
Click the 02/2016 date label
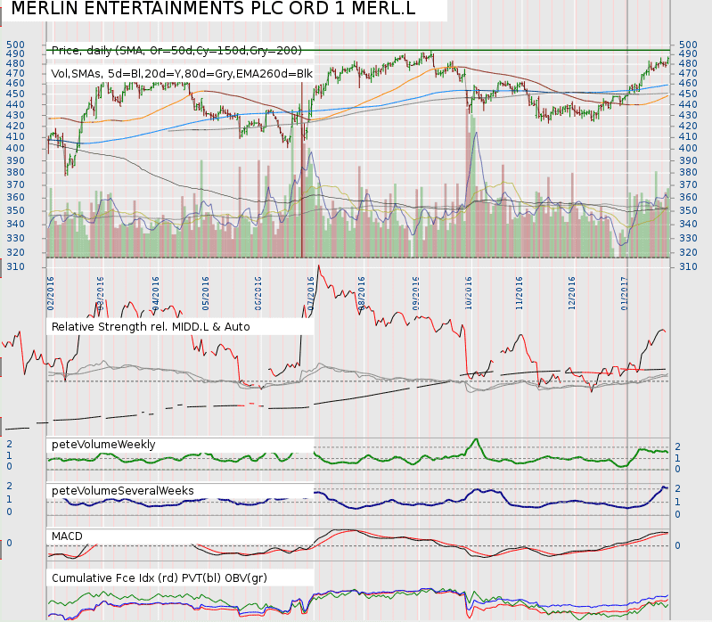click(x=51, y=293)
